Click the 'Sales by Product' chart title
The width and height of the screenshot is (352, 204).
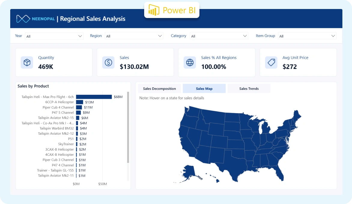(33, 86)
